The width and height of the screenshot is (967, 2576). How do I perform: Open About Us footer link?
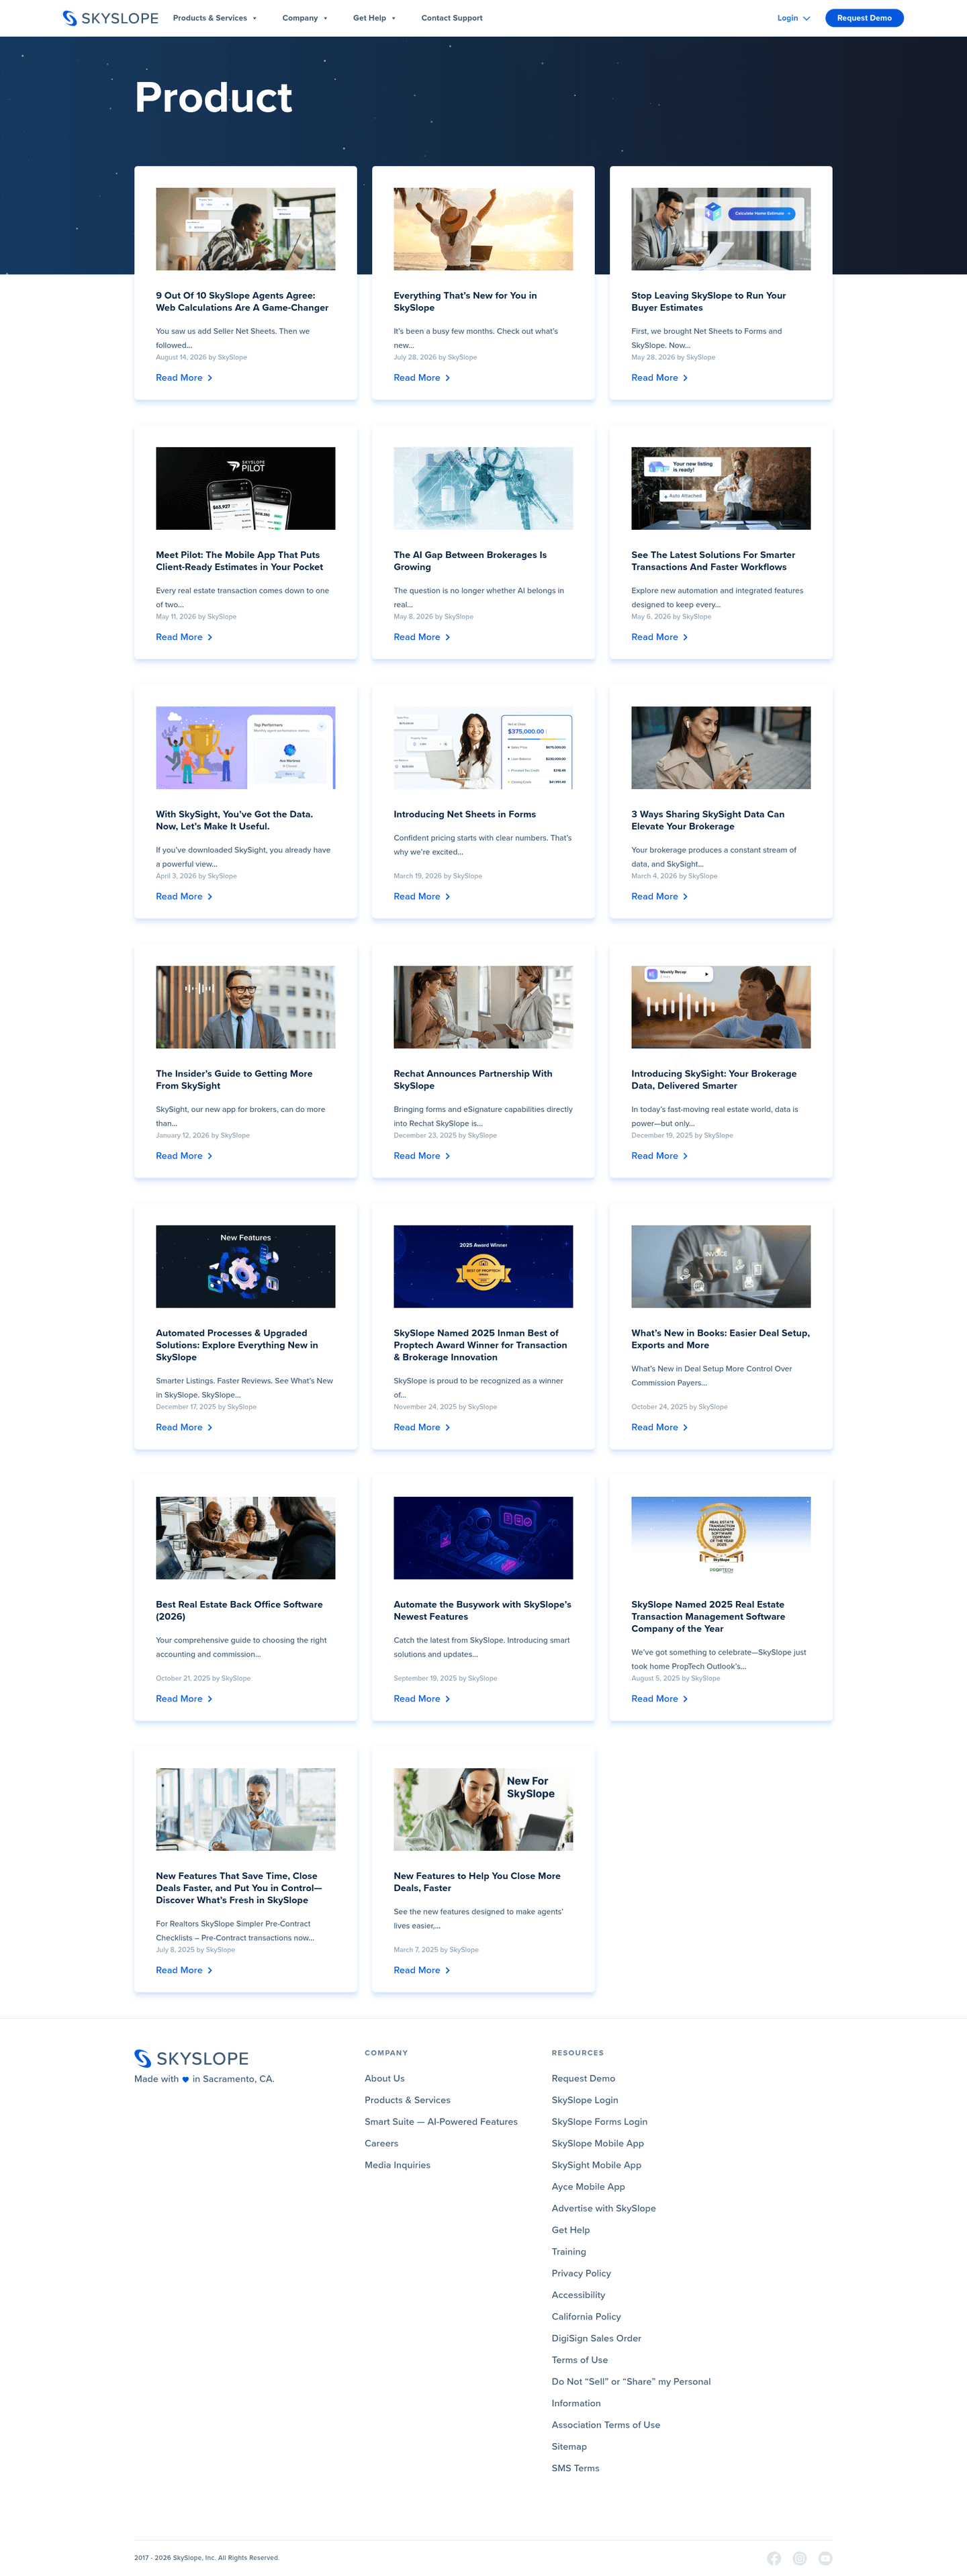[x=385, y=2078]
